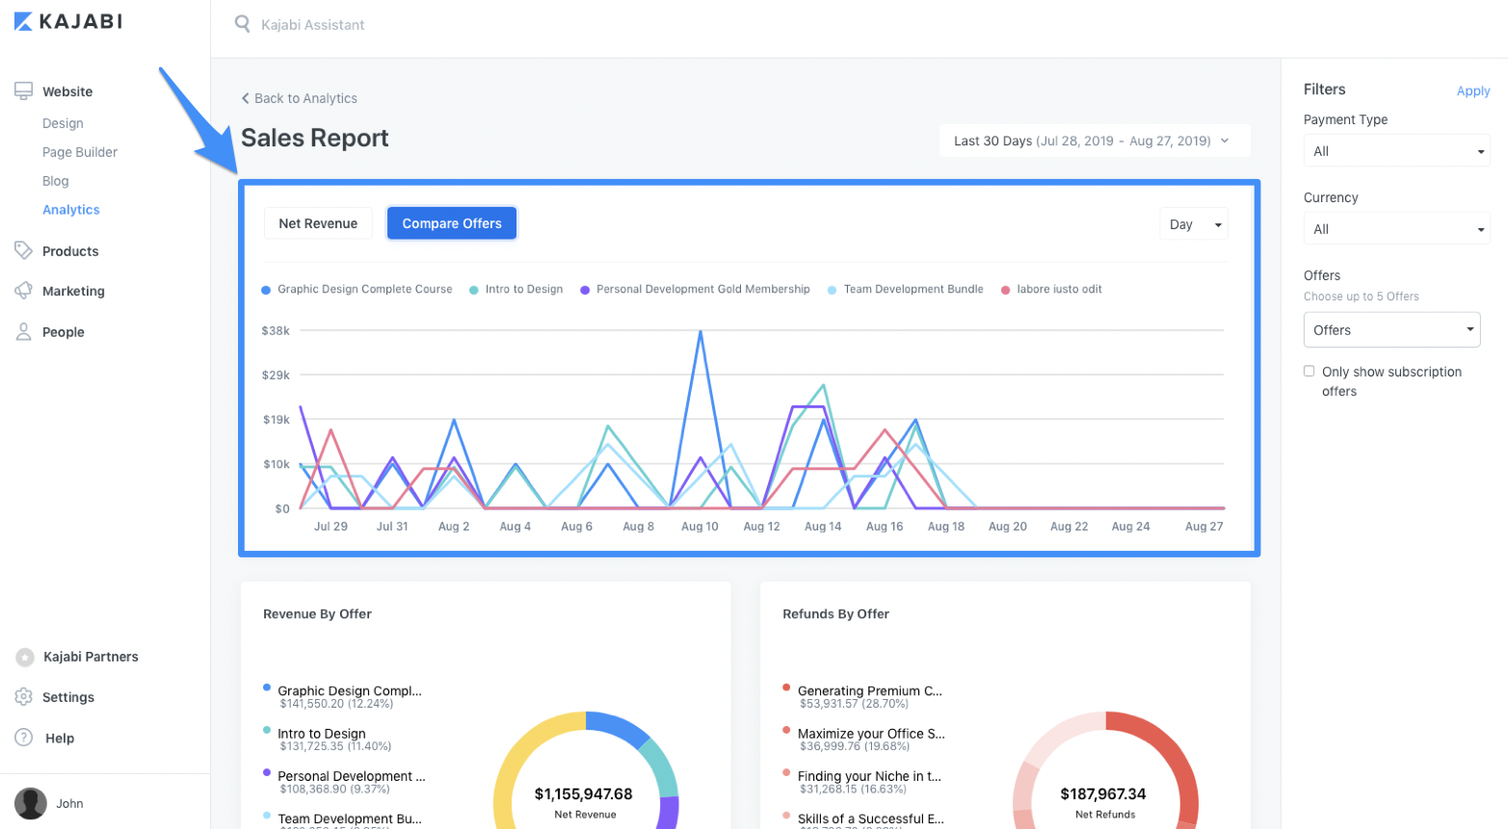This screenshot has width=1508, height=829.
Task: Click the Aug 10 axis label
Action: [x=700, y=527]
